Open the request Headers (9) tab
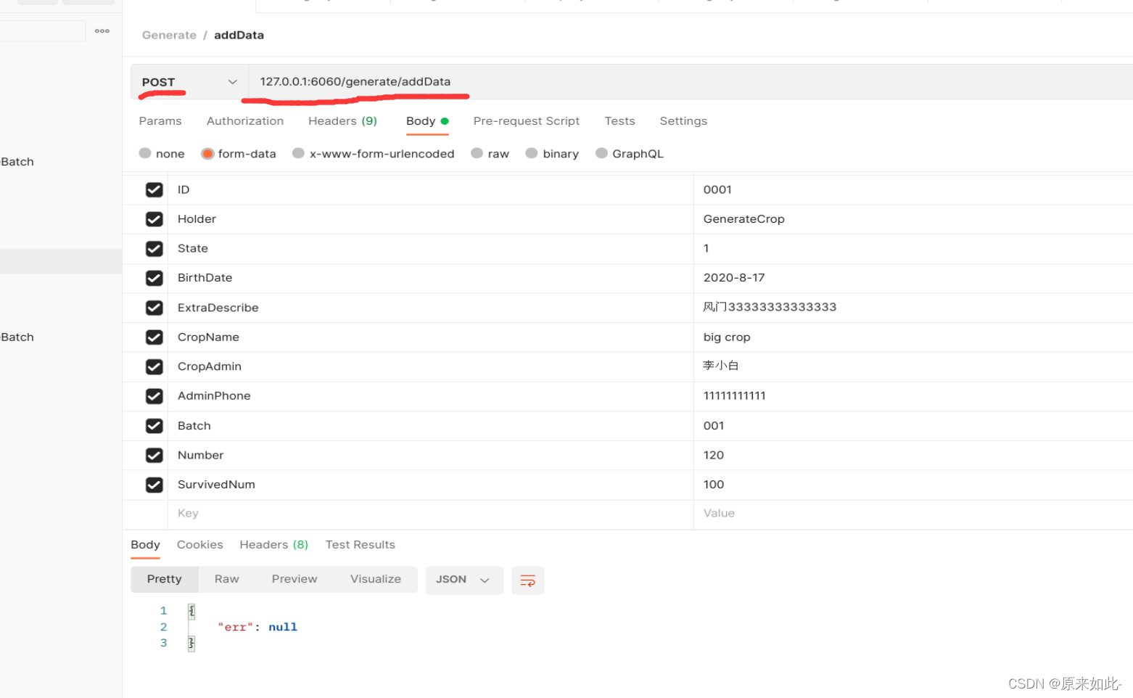 [342, 121]
